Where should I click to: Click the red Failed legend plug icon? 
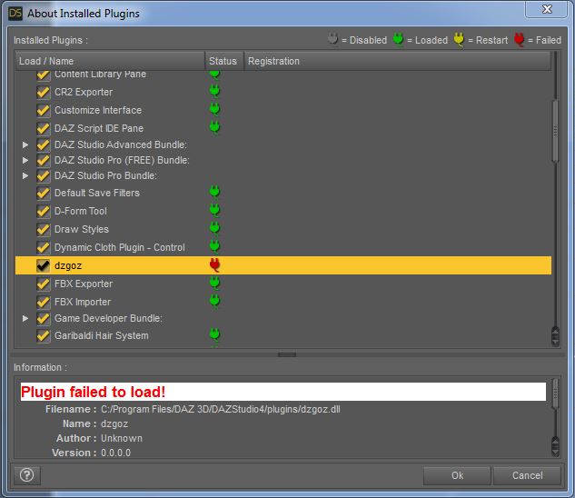[x=519, y=39]
